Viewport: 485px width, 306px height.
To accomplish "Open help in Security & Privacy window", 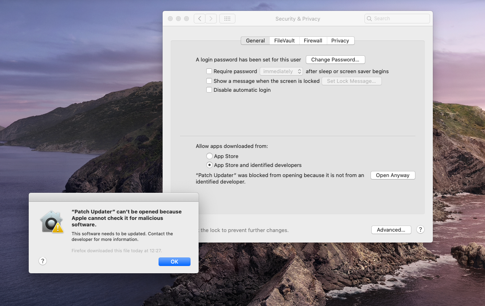I will point(420,230).
